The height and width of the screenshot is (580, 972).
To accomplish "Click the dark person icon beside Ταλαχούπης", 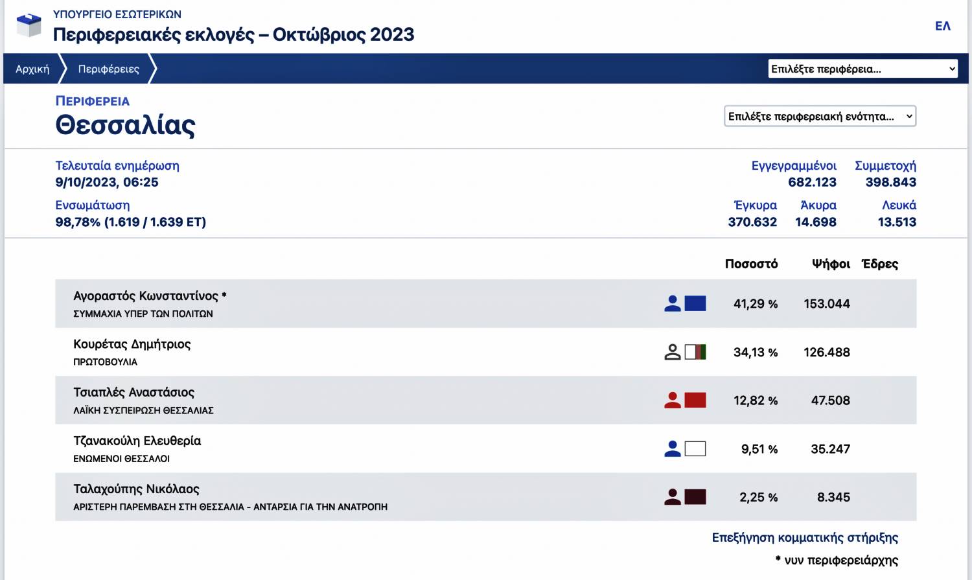I will coord(673,497).
